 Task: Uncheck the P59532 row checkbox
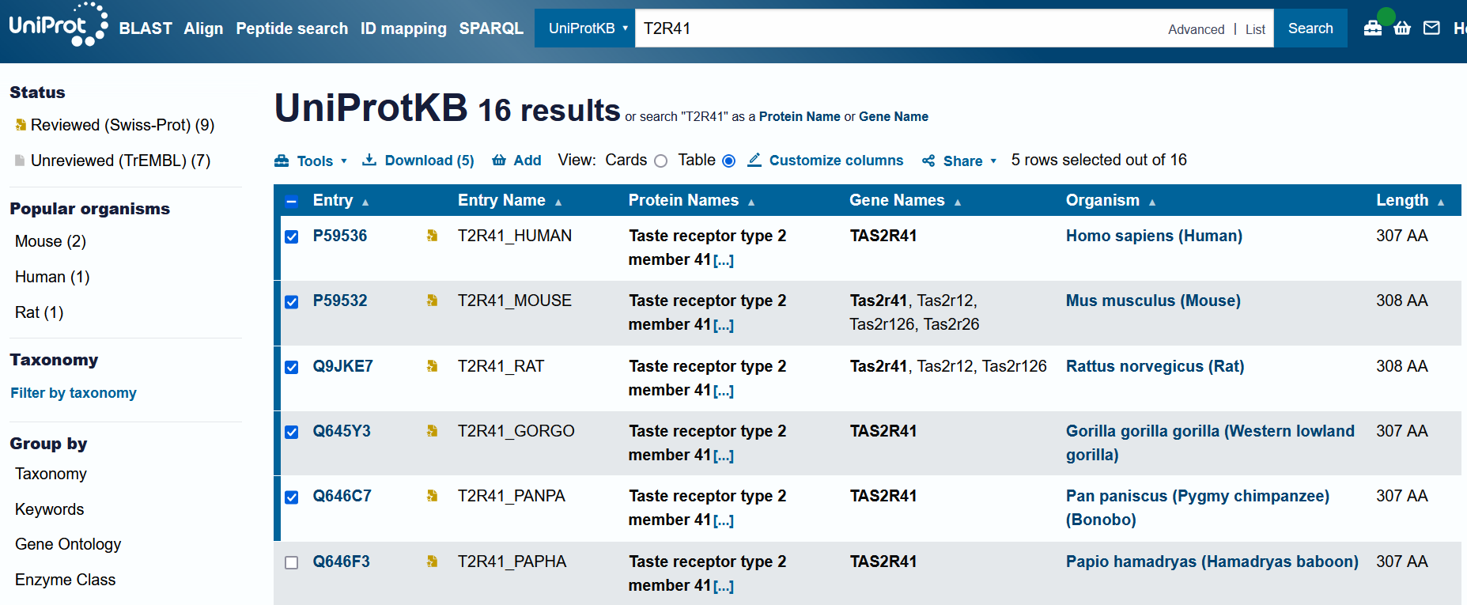pos(292,301)
